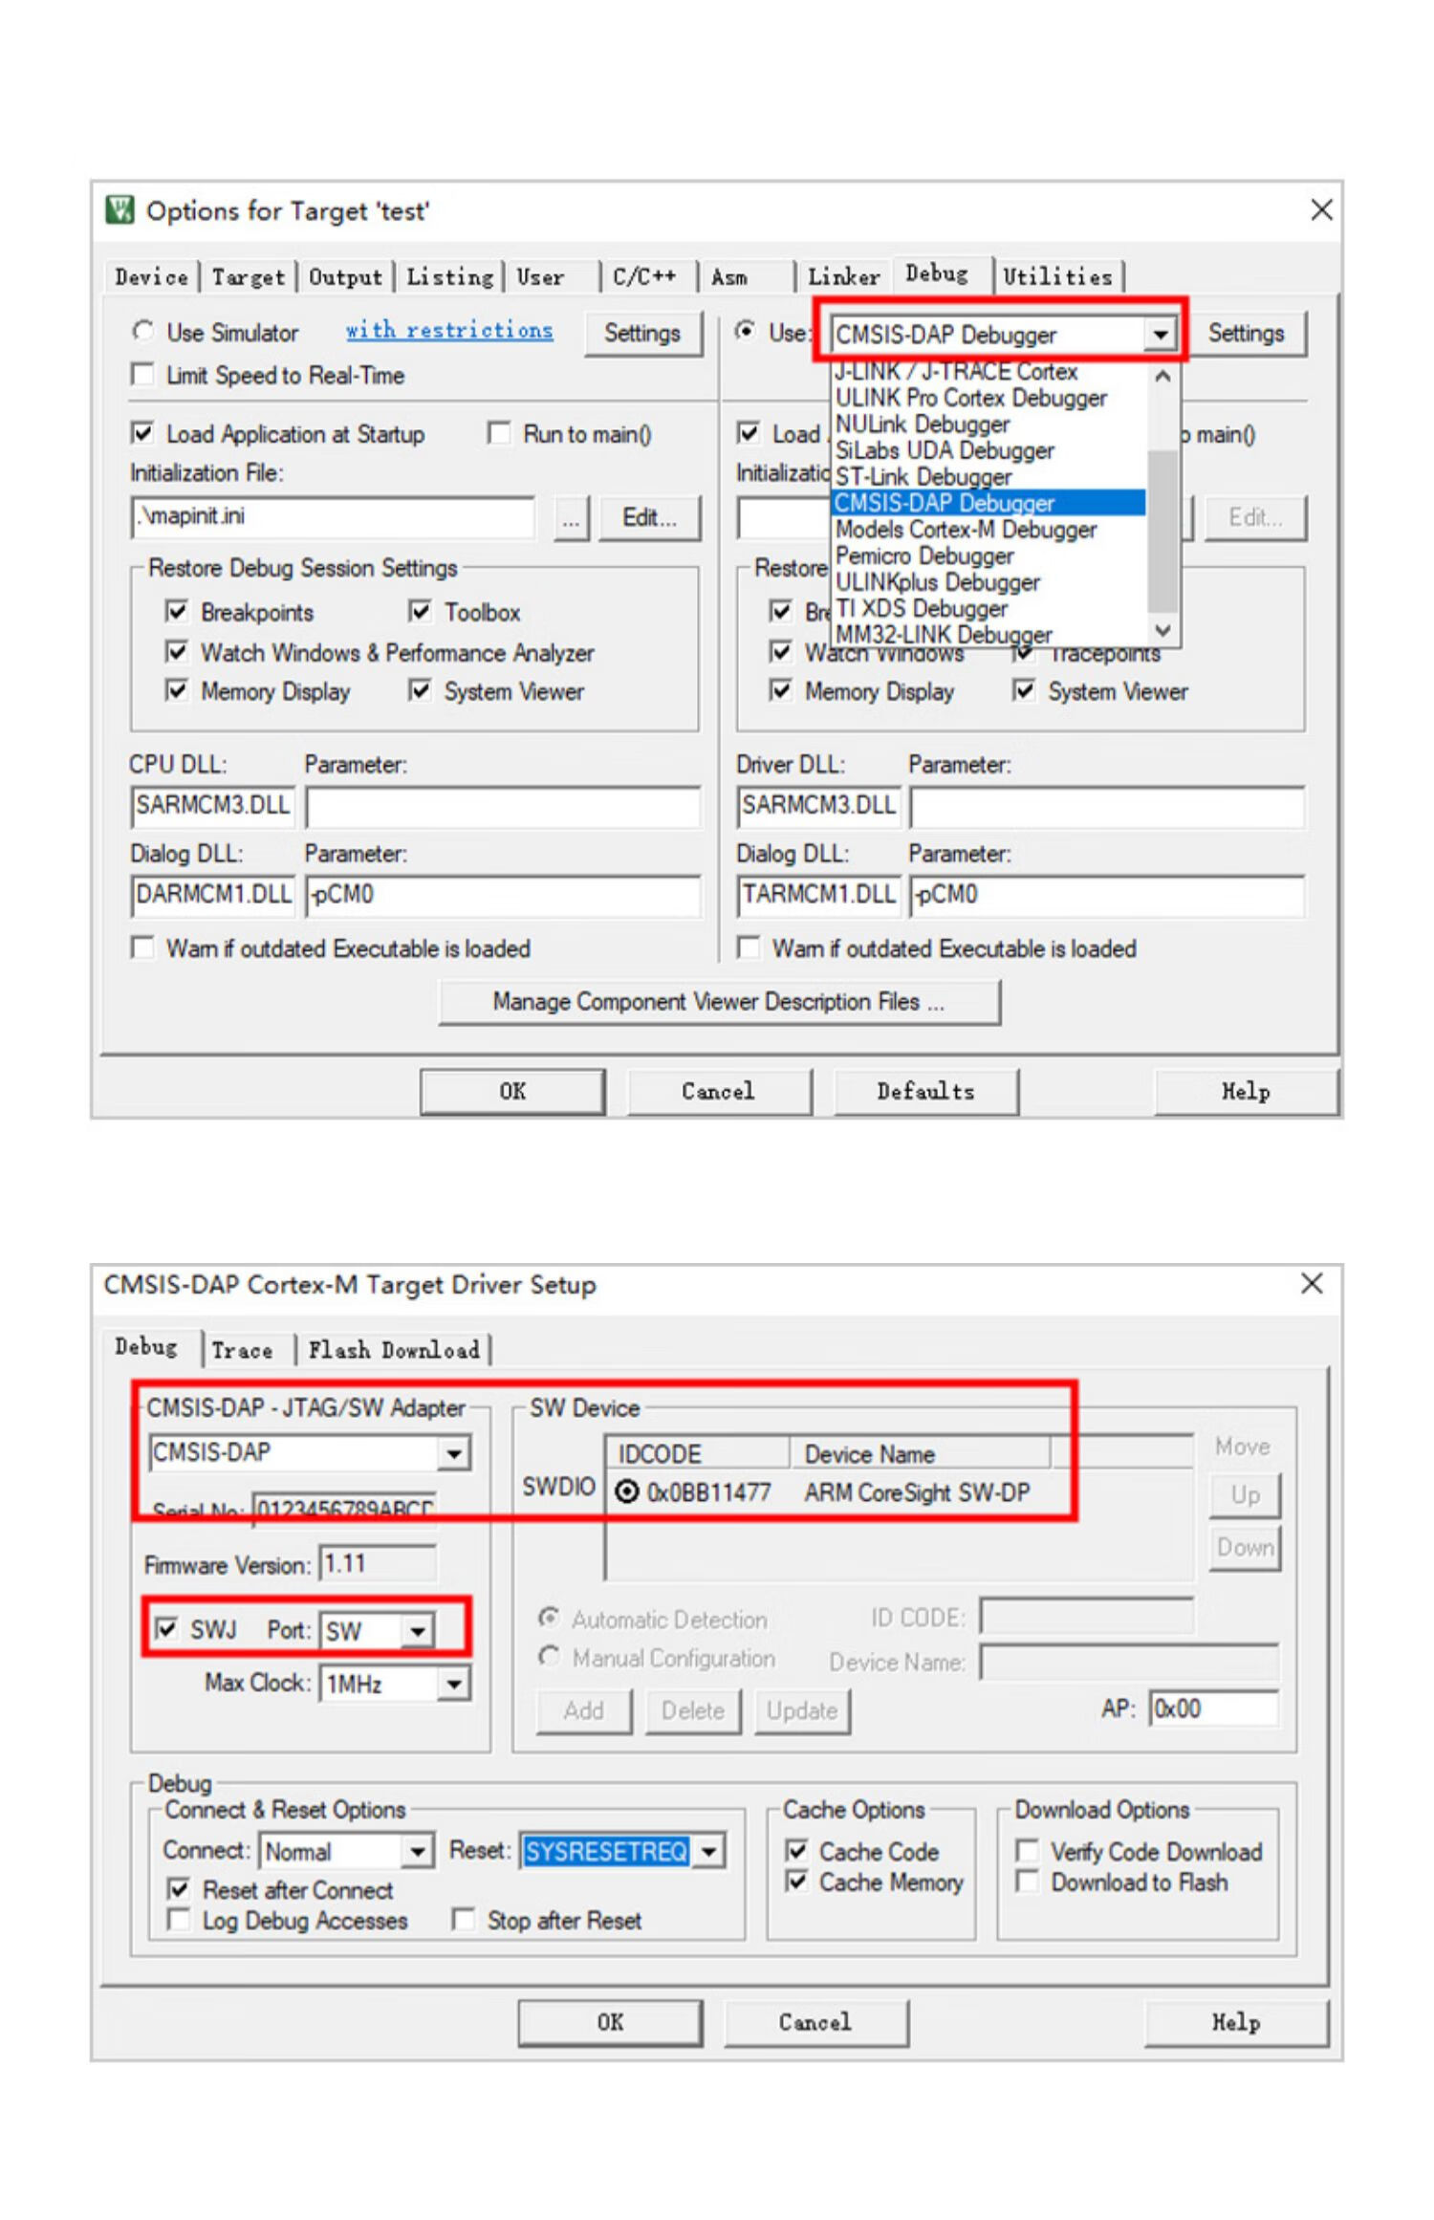Close the Options for Target 'test' dialog

1321,209
